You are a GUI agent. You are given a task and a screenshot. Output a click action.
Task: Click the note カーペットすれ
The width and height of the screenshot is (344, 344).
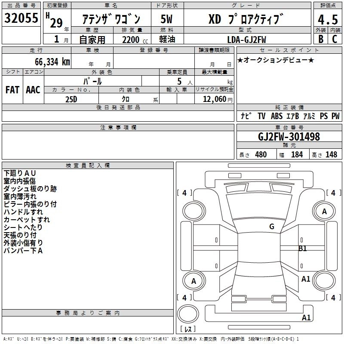[x=27, y=219]
